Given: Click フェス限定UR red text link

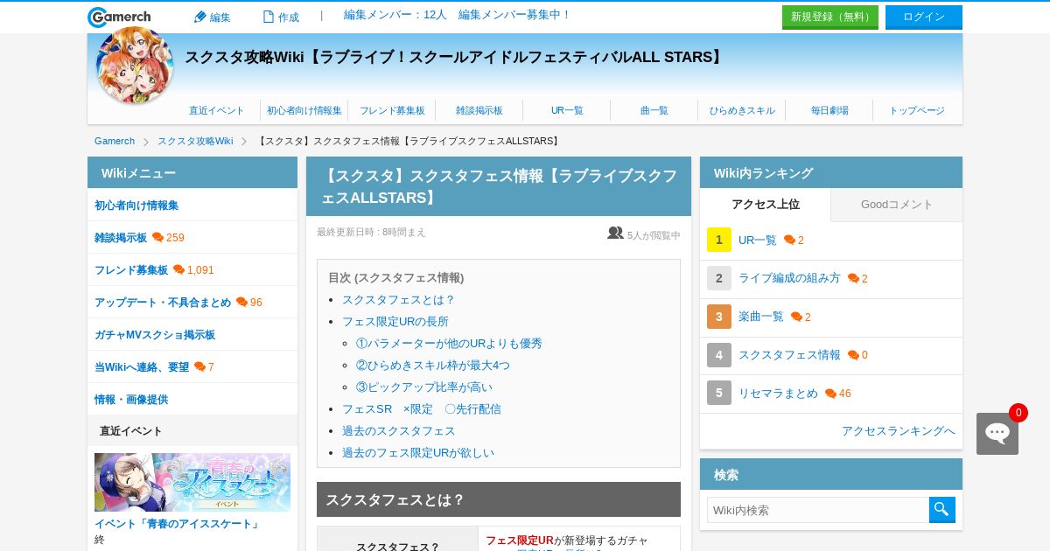Looking at the screenshot, I should tap(520, 541).
